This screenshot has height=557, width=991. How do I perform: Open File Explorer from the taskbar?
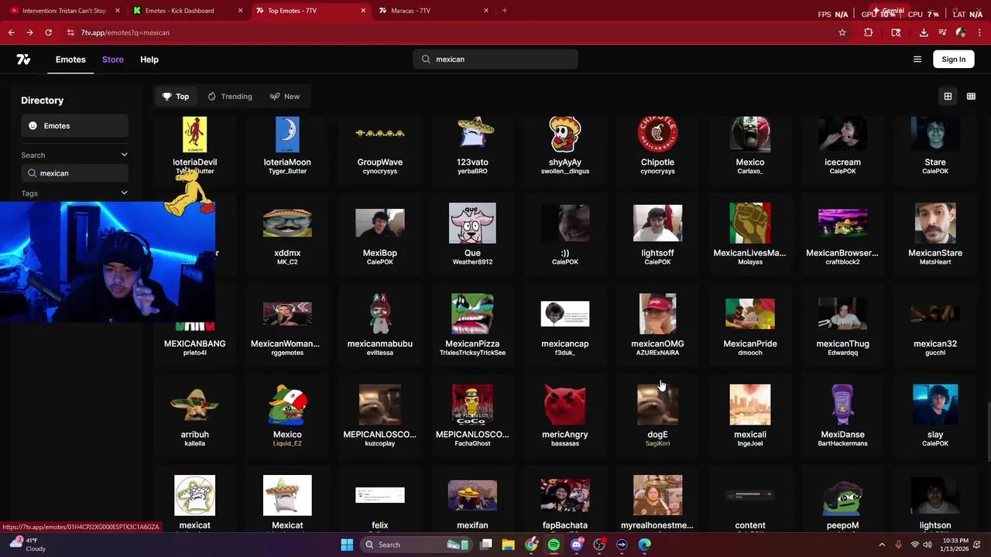(509, 545)
